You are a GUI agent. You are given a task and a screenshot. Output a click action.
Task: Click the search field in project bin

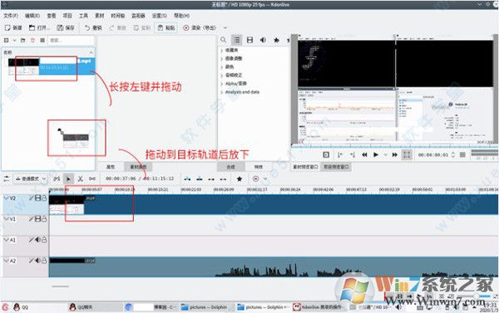(71, 40)
